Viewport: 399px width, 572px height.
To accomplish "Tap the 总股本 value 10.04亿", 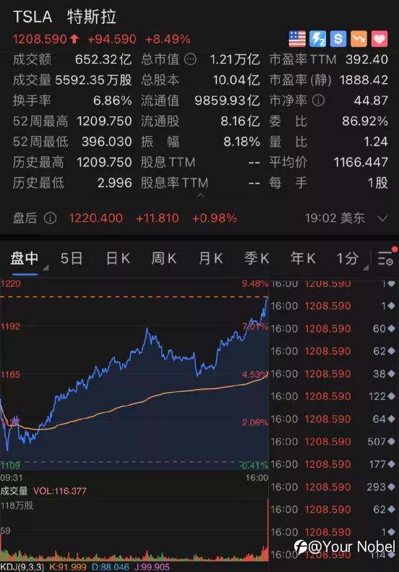I will click(x=236, y=80).
